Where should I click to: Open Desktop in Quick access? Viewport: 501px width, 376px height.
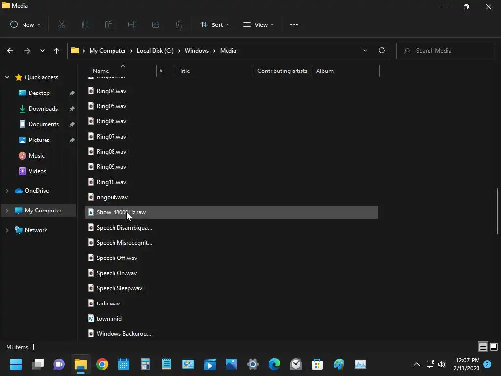point(39,93)
